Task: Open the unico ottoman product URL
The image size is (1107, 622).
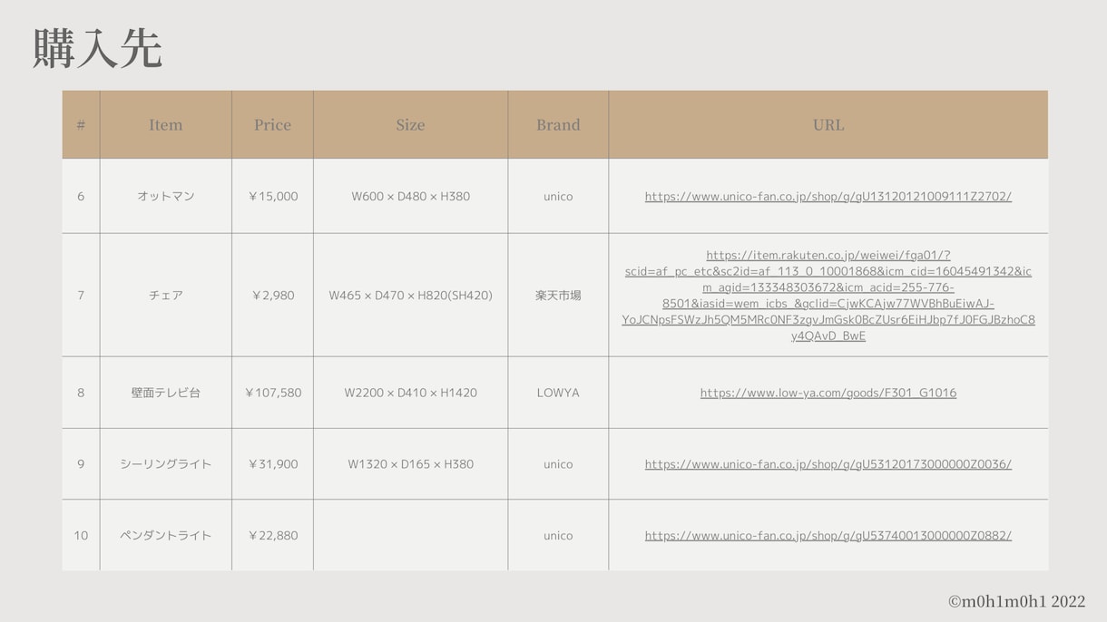Action: 828,196
